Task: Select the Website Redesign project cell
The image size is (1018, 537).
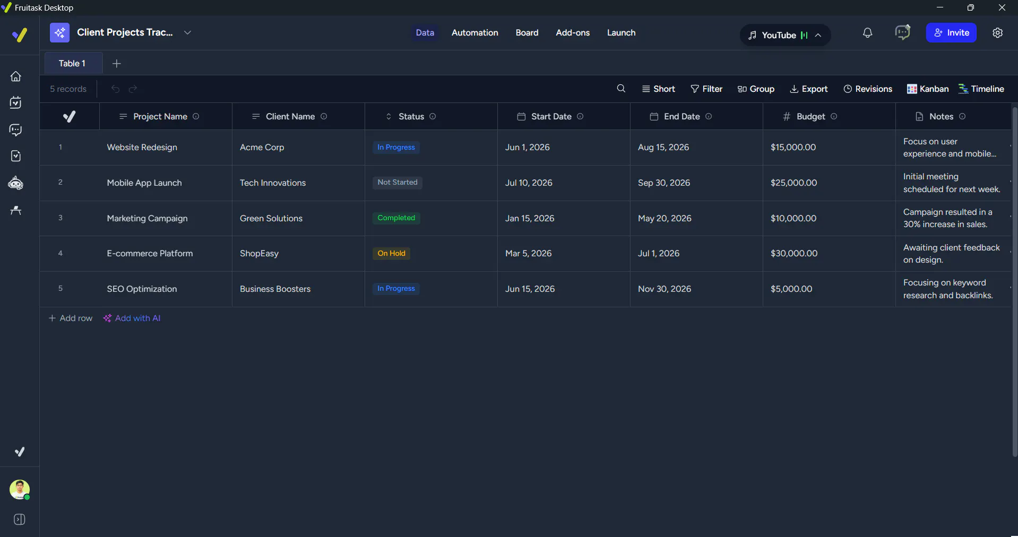Action: 166,148
